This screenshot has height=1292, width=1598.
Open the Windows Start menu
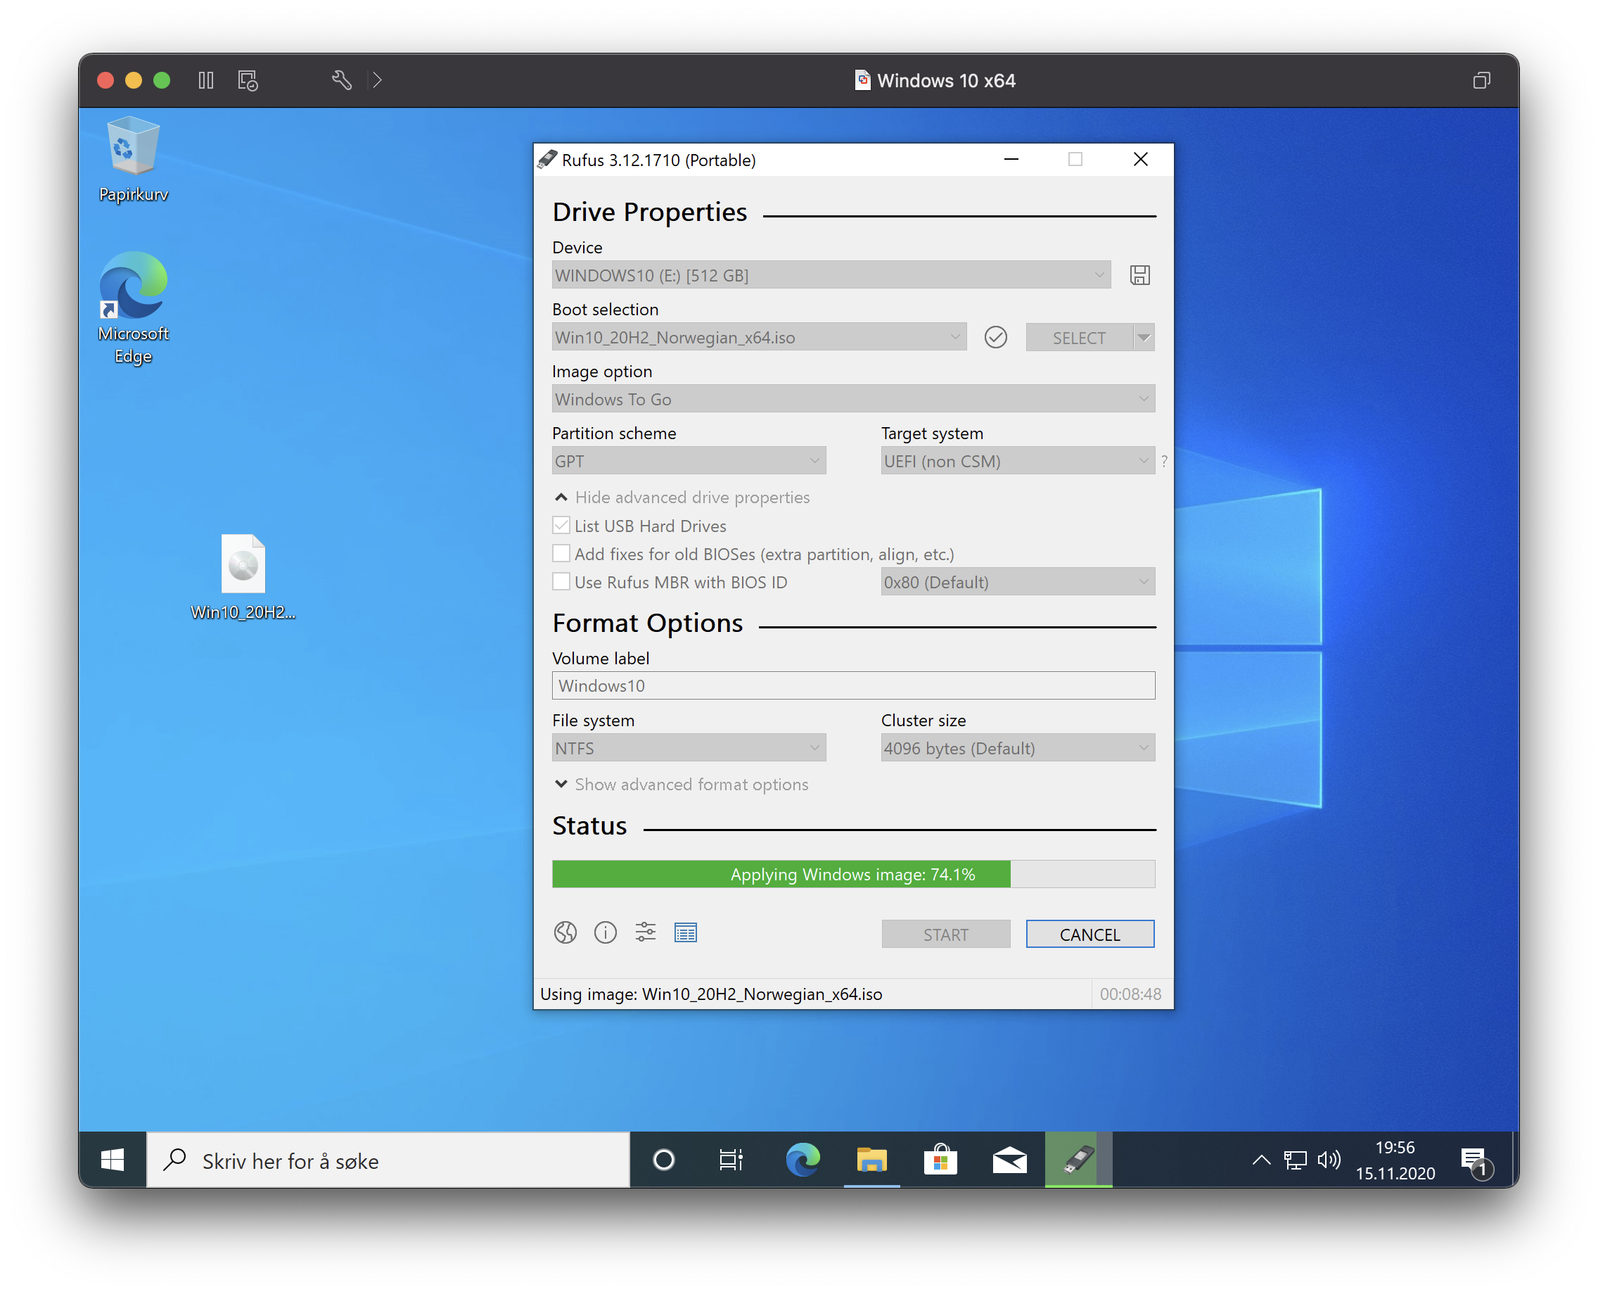pyautogui.click(x=113, y=1160)
